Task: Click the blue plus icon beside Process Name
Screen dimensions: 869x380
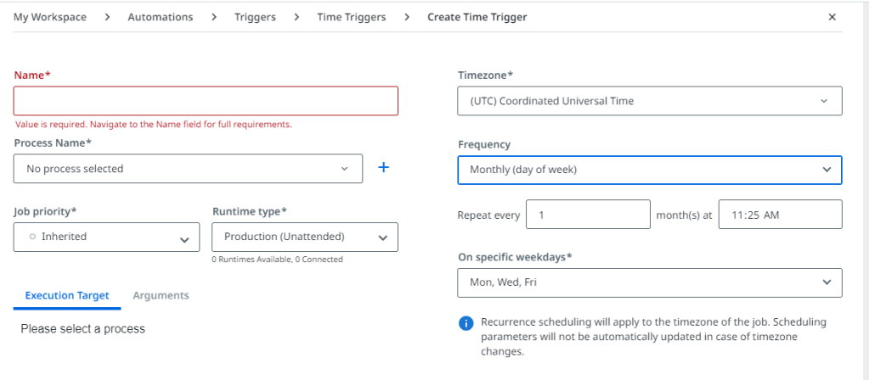Action: click(x=383, y=168)
